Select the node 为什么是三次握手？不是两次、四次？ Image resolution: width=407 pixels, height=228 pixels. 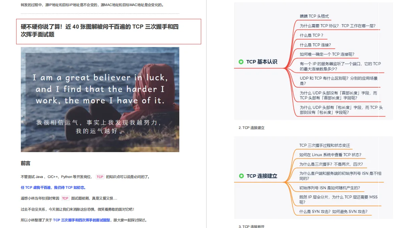click(x=331, y=164)
